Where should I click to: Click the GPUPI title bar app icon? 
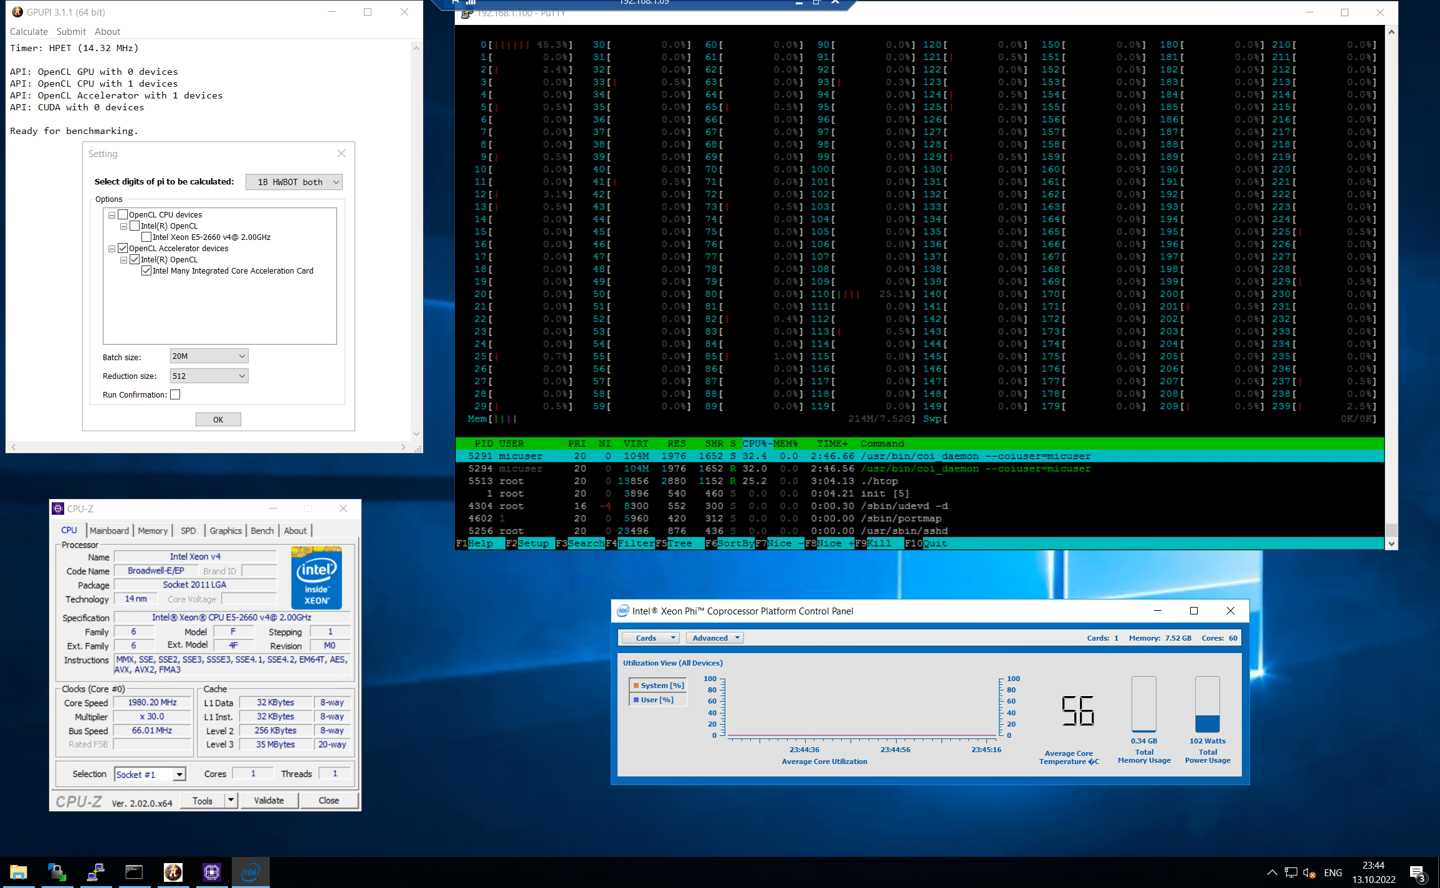17,12
